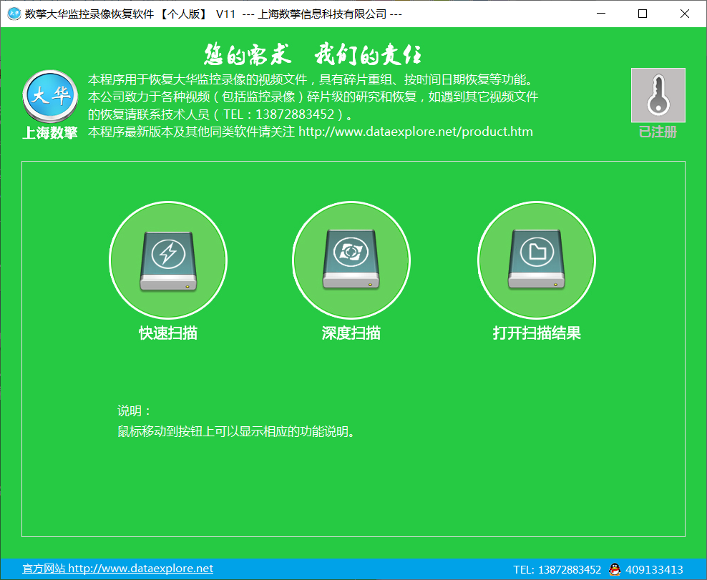This screenshot has width=707, height=580.
Task: Select the 快速扫描 text label
Action: pyautogui.click(x=168, y=333)
